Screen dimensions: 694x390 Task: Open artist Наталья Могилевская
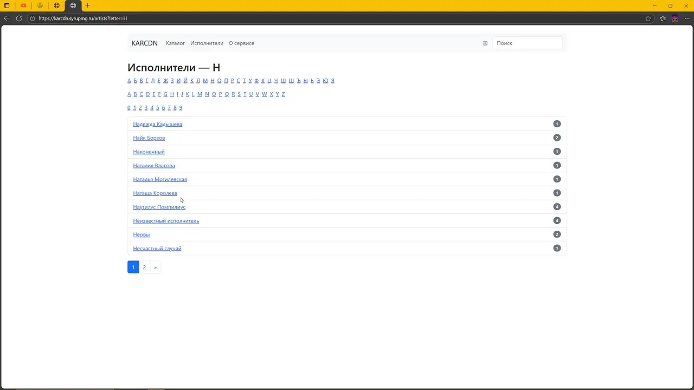[x=160, y=179]
